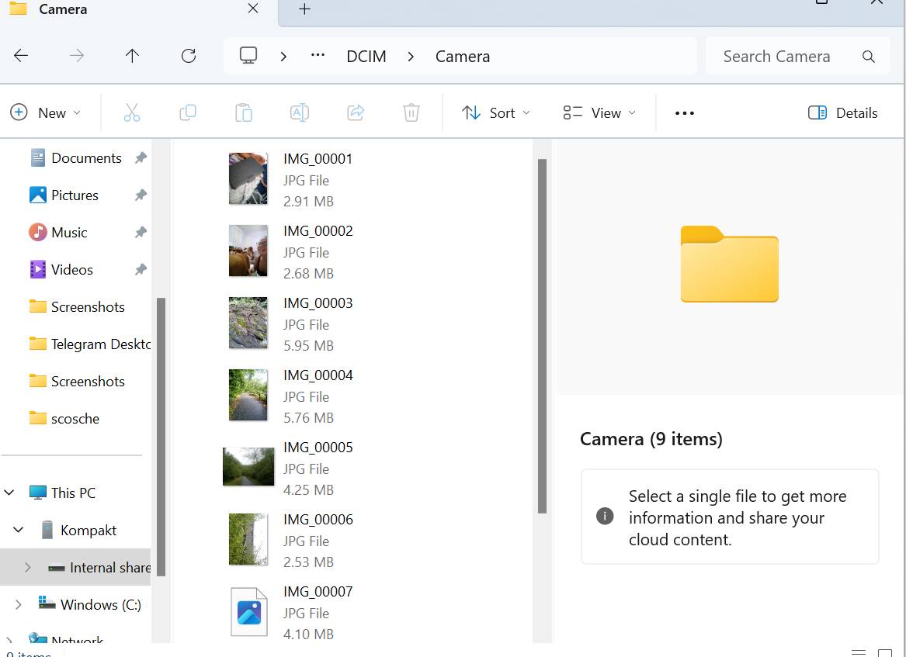Click the Rename icon
906x657 pixels.
coord(300,112)
